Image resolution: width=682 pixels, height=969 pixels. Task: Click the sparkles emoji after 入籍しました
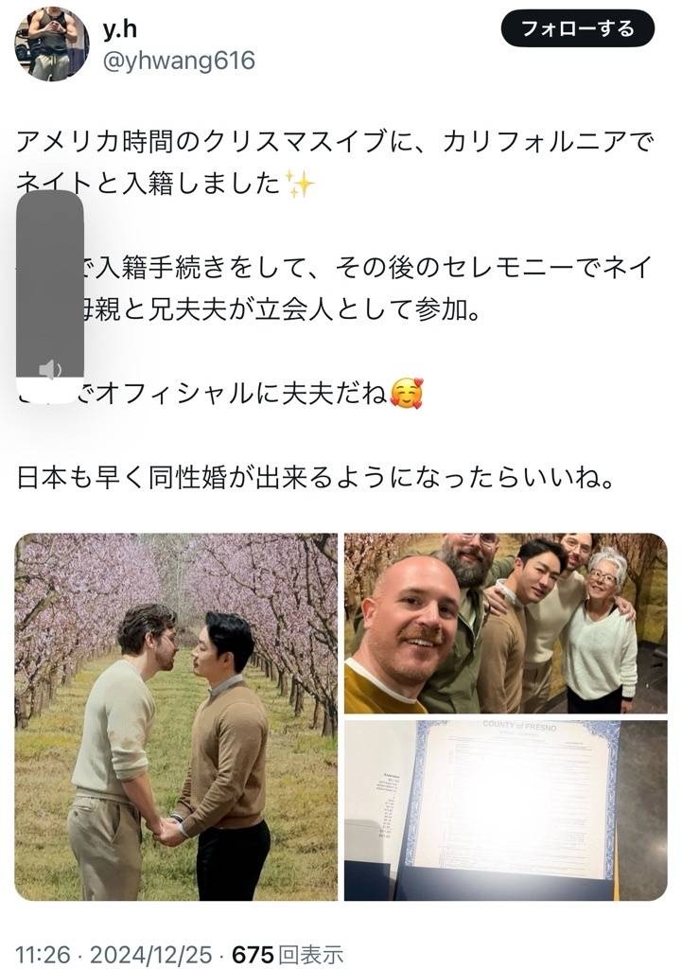302,184
